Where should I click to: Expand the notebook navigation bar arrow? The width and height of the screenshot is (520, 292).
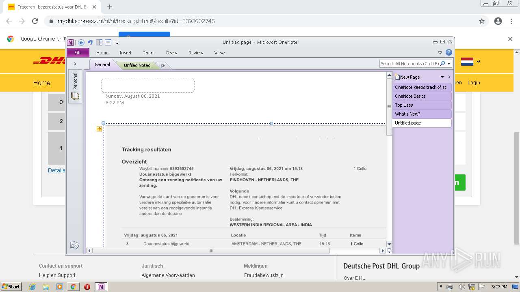[75, 64]
